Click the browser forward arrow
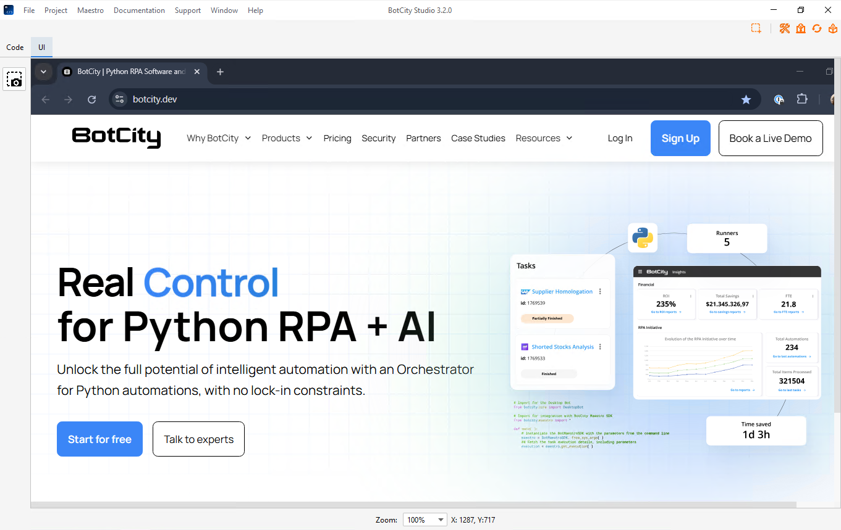The height and width of the screenshot is (530, 841). [68, 99]
